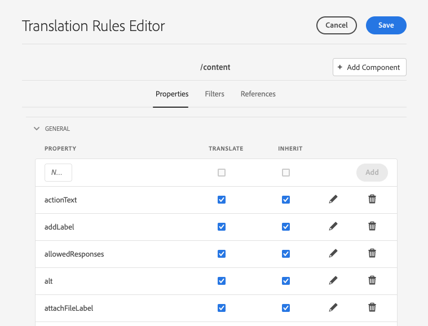Focus the new property name field
This screenshot has height=326, width=428.
(58, 173)
